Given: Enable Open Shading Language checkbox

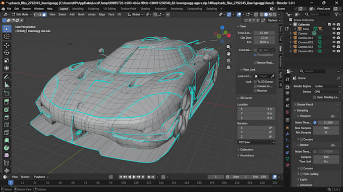Looking at the screenshot, I should (314, 98).
